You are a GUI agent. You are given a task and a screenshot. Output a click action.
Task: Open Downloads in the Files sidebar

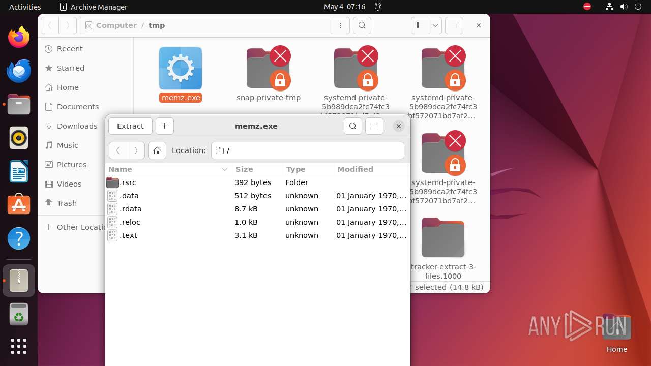point(71,126)
